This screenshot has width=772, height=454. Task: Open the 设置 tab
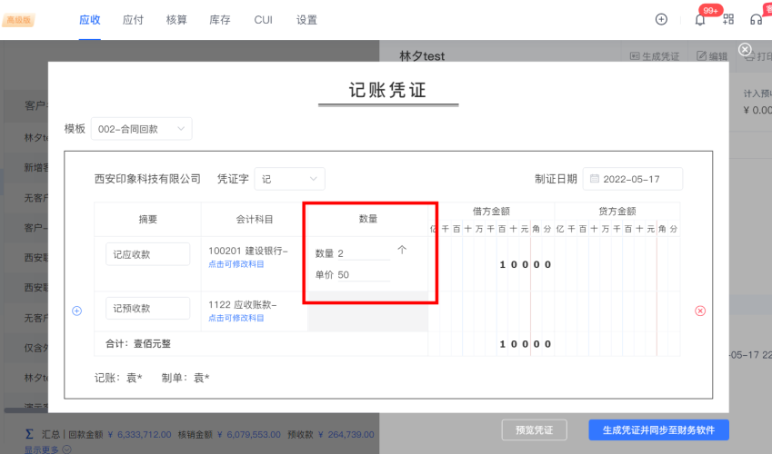(x=306, y=20)
